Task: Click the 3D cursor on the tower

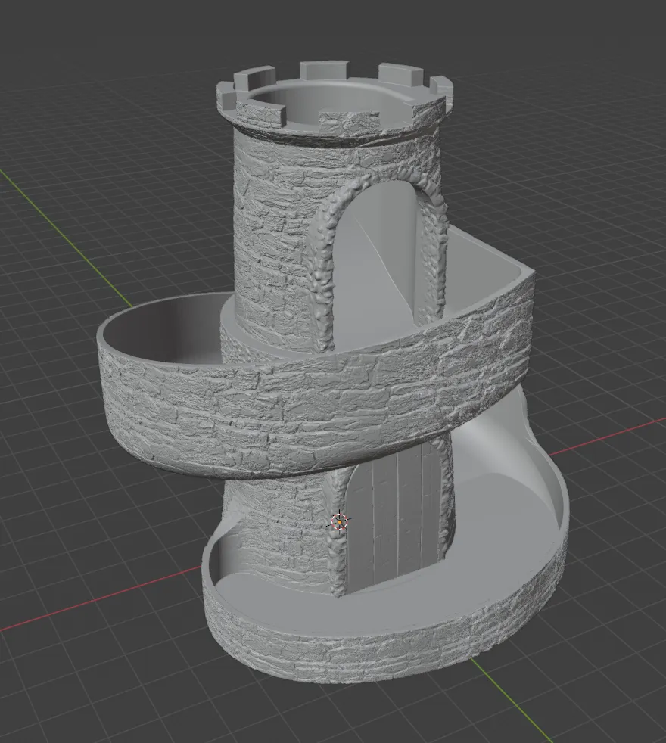Action: (339, 522)
